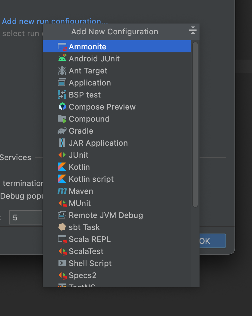Click the ScalaTest icon

pyautogui.click(x=62, y=251)
